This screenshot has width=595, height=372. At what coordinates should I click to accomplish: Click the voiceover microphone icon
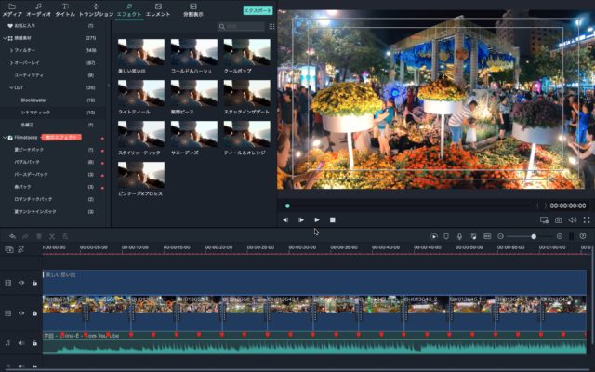459,237
